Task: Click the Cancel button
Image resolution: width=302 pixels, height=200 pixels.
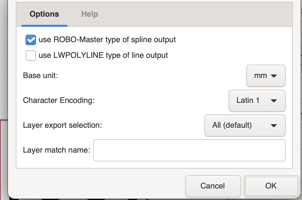Action: click(x=213, y=186)
